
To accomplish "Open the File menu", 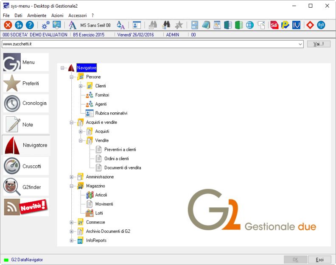I will point(6,15).
